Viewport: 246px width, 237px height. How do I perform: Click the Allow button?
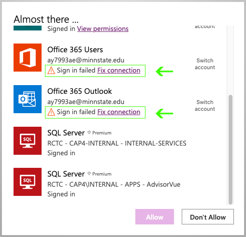coord(155,217)
